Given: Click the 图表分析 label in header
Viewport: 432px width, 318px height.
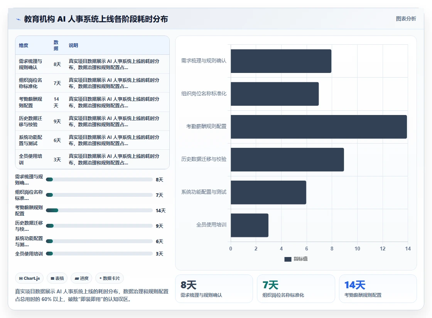Looking at the screenshot, I should (406, 19).
